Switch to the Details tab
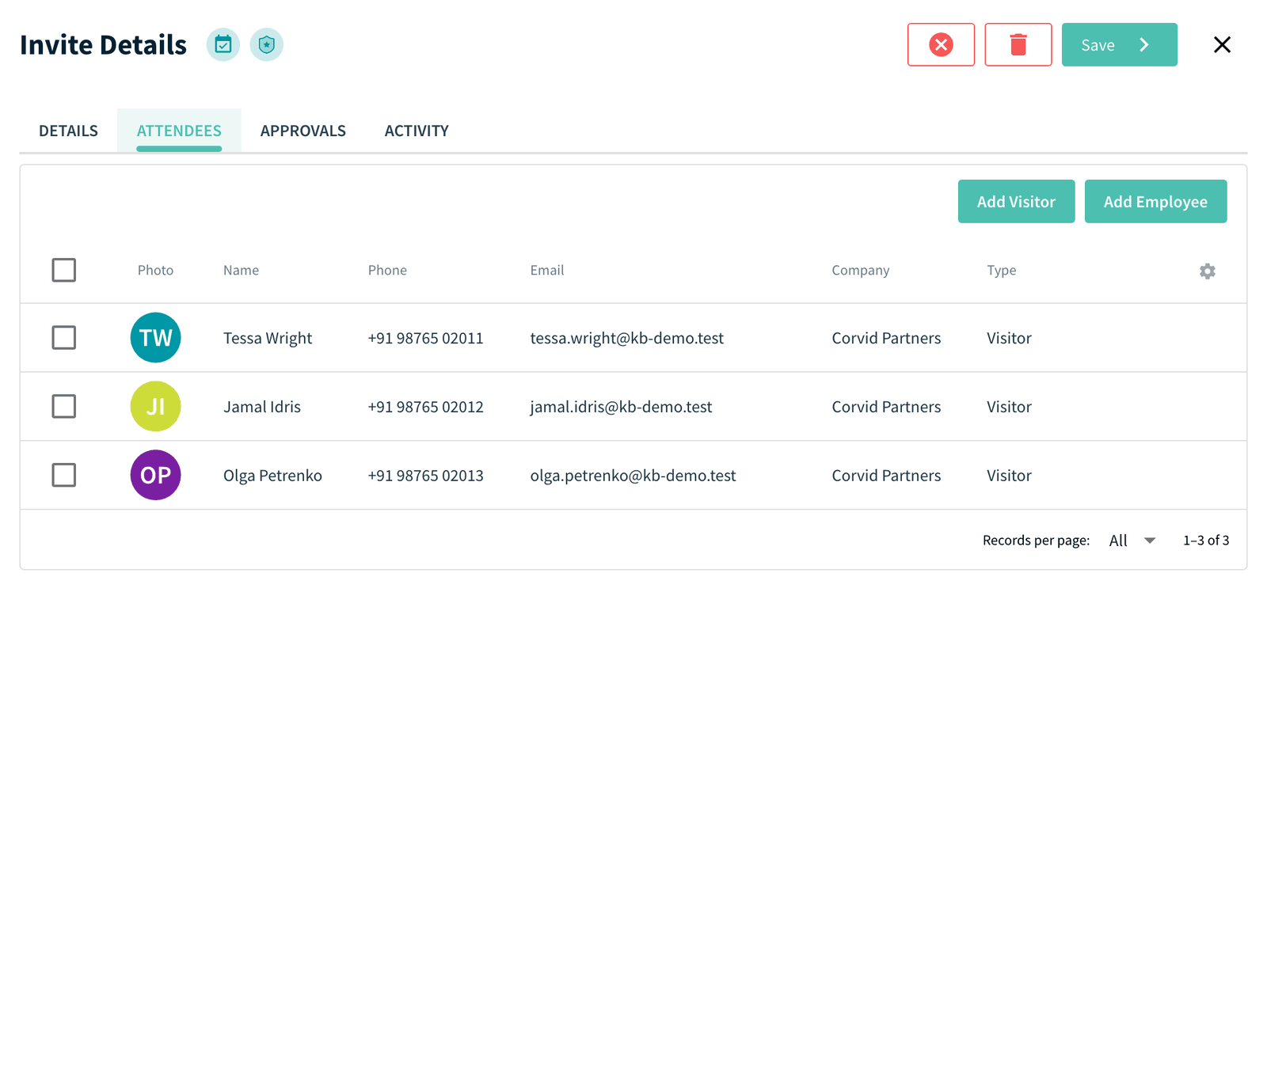This screenshot has height=1085, width=1267. click(69, 131)
